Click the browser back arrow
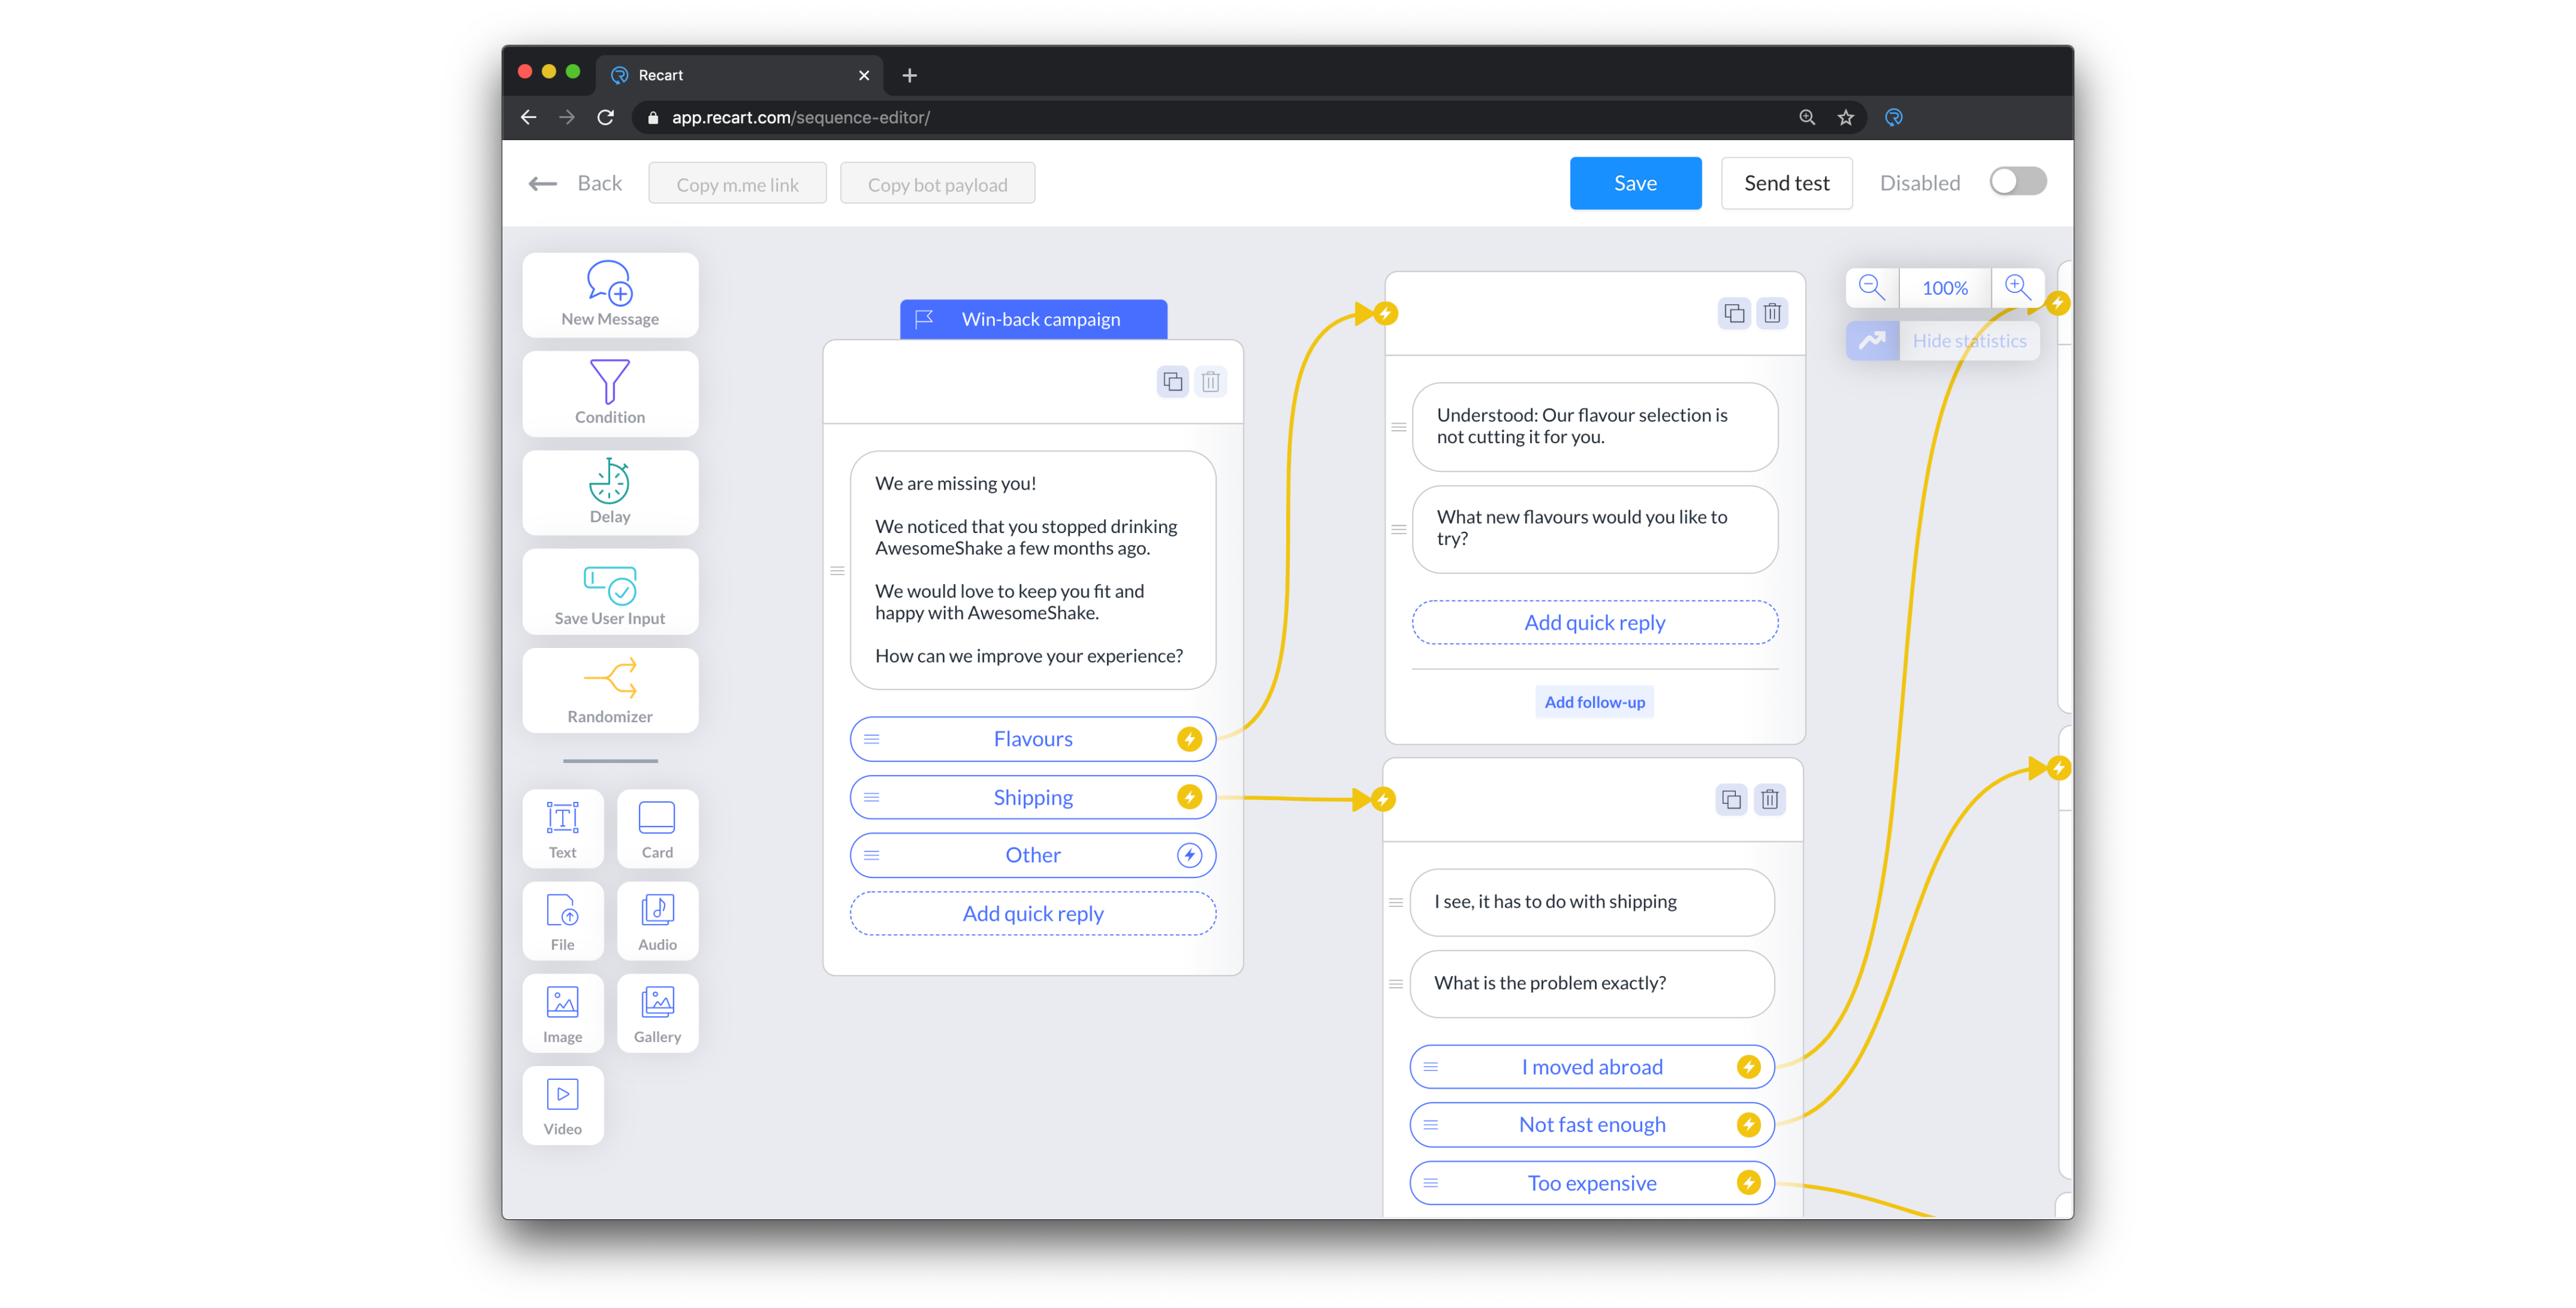Viewport: 2576px width, 1308px height. pyautogui.click(x=528, y=117)
